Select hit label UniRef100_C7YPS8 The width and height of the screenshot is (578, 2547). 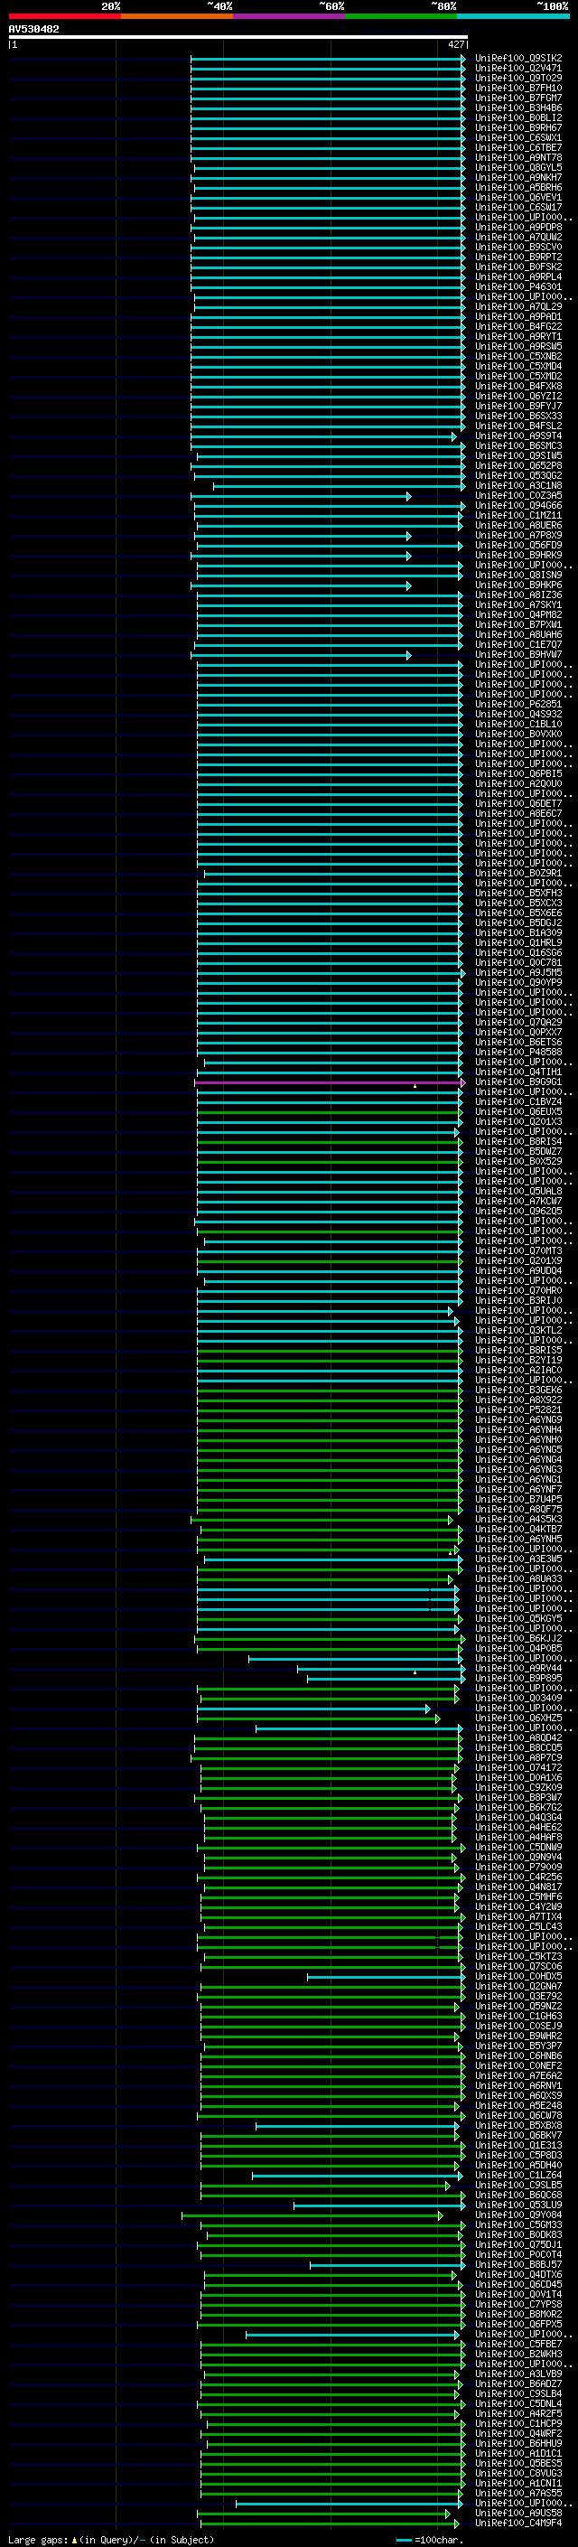point(517,2305)
